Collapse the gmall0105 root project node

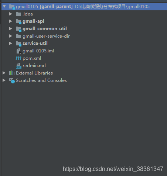point(4,6)
